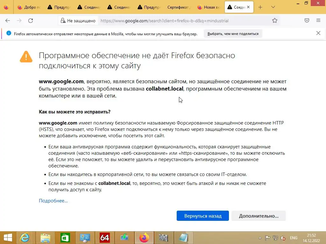Open the brick wall firewall taskbar icon
Viewport: 326px width, 244px height.
pyautogui.click(x=163, y=238)
